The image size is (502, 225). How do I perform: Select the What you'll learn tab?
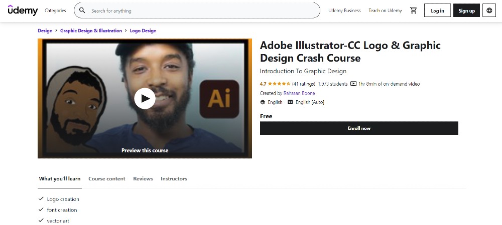click(x=60, y=179)
